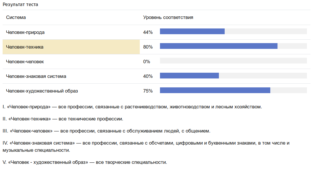Select the 'Уровень соответствия' column header
The height and width of the screenshot is (169, 311).
168,17
